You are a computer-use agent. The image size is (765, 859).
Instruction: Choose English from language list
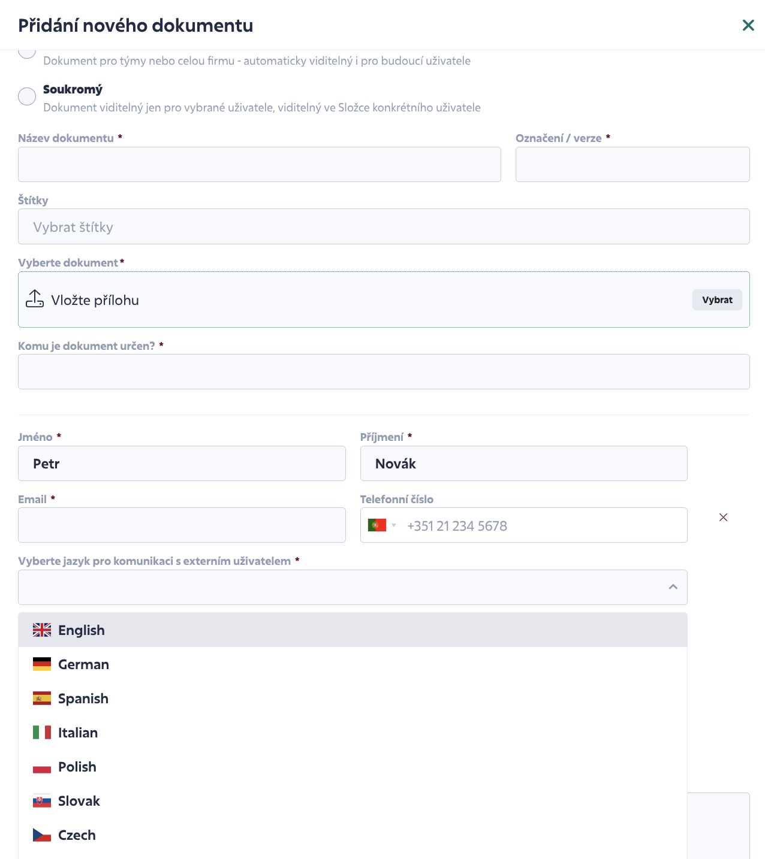pyautogui.click(x=353, y=630)
